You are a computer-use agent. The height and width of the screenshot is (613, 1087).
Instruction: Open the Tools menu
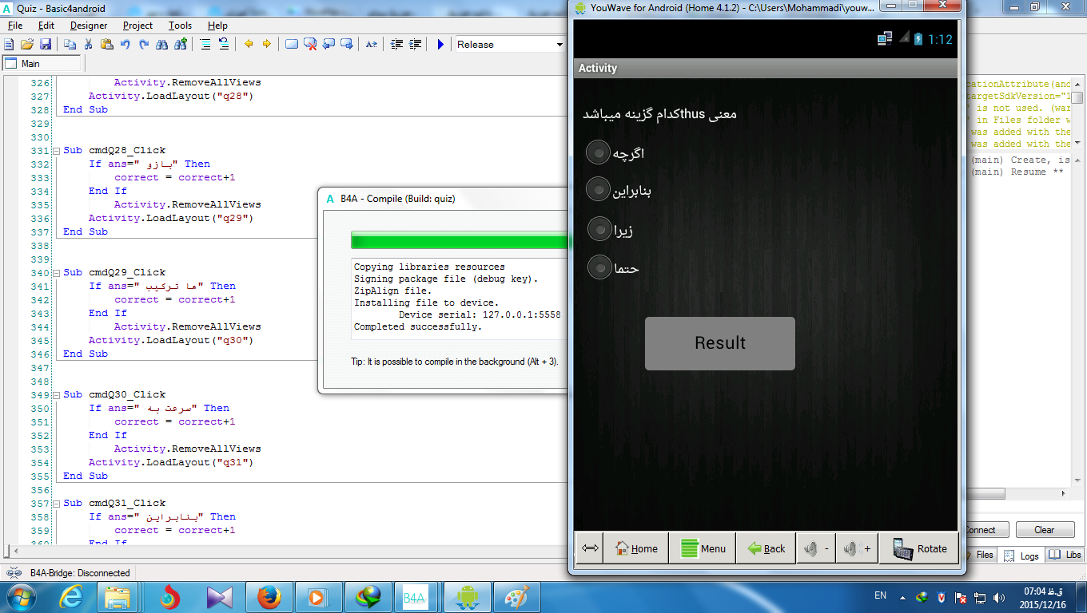coord(180,26)
